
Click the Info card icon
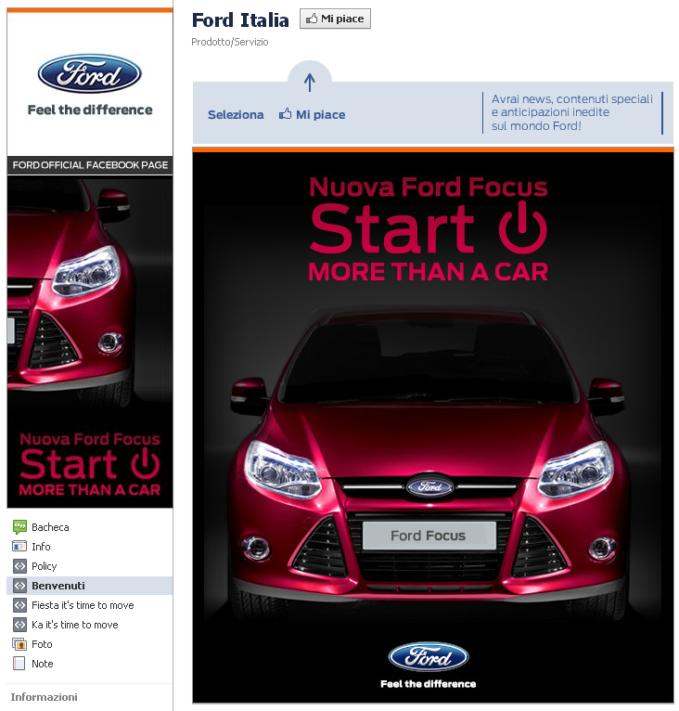(19, 547)
